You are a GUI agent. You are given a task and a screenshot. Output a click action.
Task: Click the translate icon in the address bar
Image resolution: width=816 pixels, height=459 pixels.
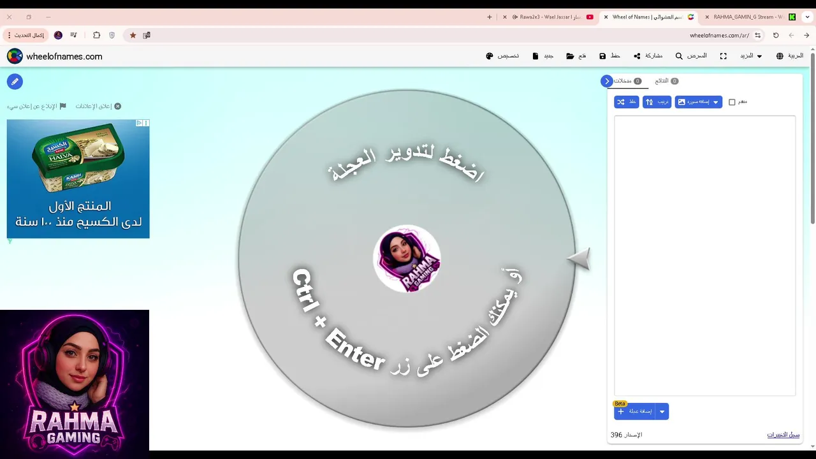pos(147,35)
